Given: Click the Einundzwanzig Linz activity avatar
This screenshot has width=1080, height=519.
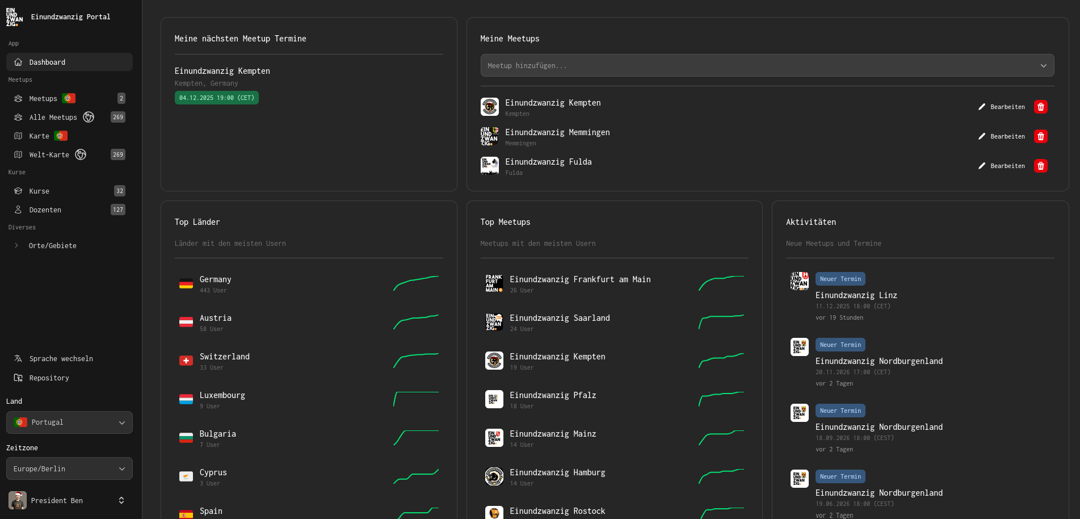Looking at the screenshot, I should click(x=799, y=281).
